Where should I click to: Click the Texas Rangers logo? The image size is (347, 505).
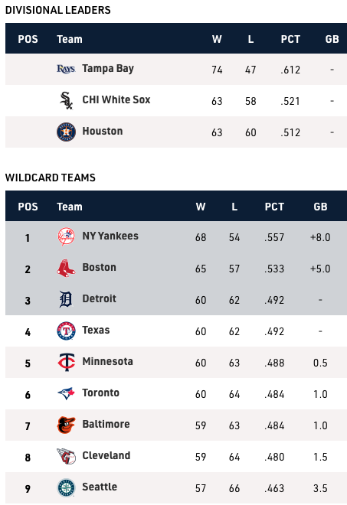click(66, 331)
